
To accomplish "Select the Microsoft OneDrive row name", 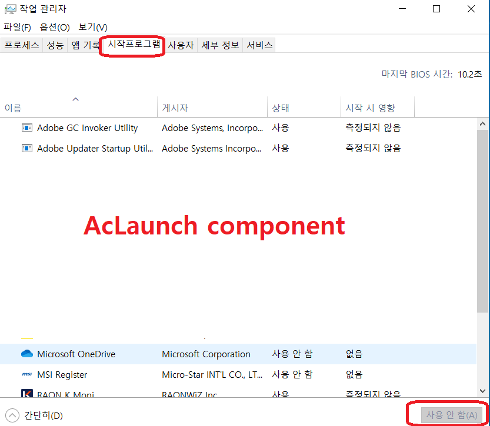I will tap(76, 354).
